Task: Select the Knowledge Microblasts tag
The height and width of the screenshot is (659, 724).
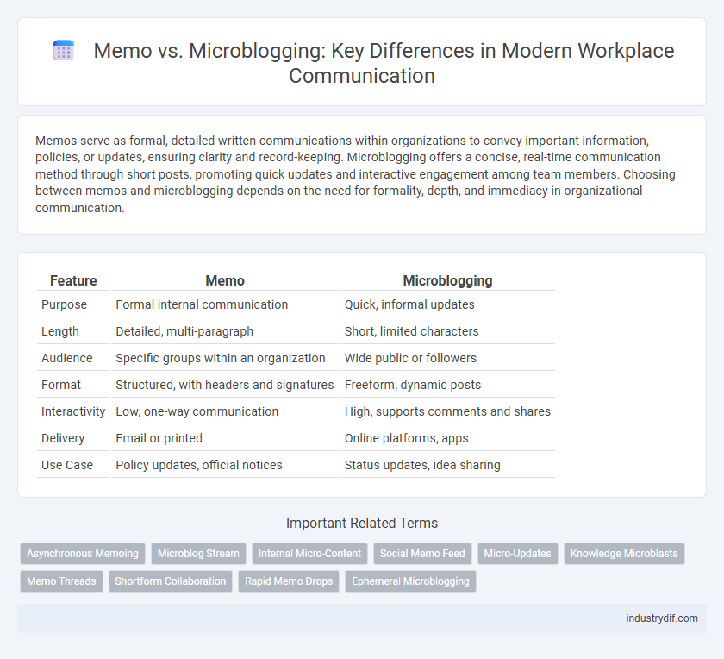Action: [x=624, y=554]
